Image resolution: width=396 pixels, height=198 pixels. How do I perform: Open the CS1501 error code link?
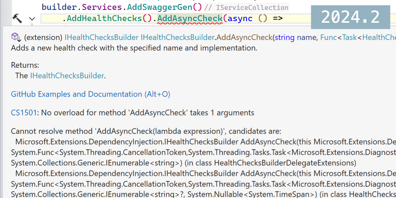23,113
